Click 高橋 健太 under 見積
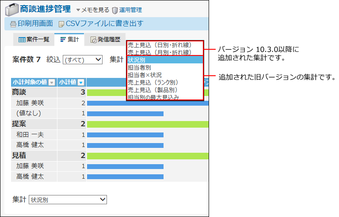339x217 pixels. coord(30,177)
